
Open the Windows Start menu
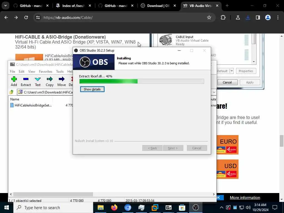(x=7, y=207)
